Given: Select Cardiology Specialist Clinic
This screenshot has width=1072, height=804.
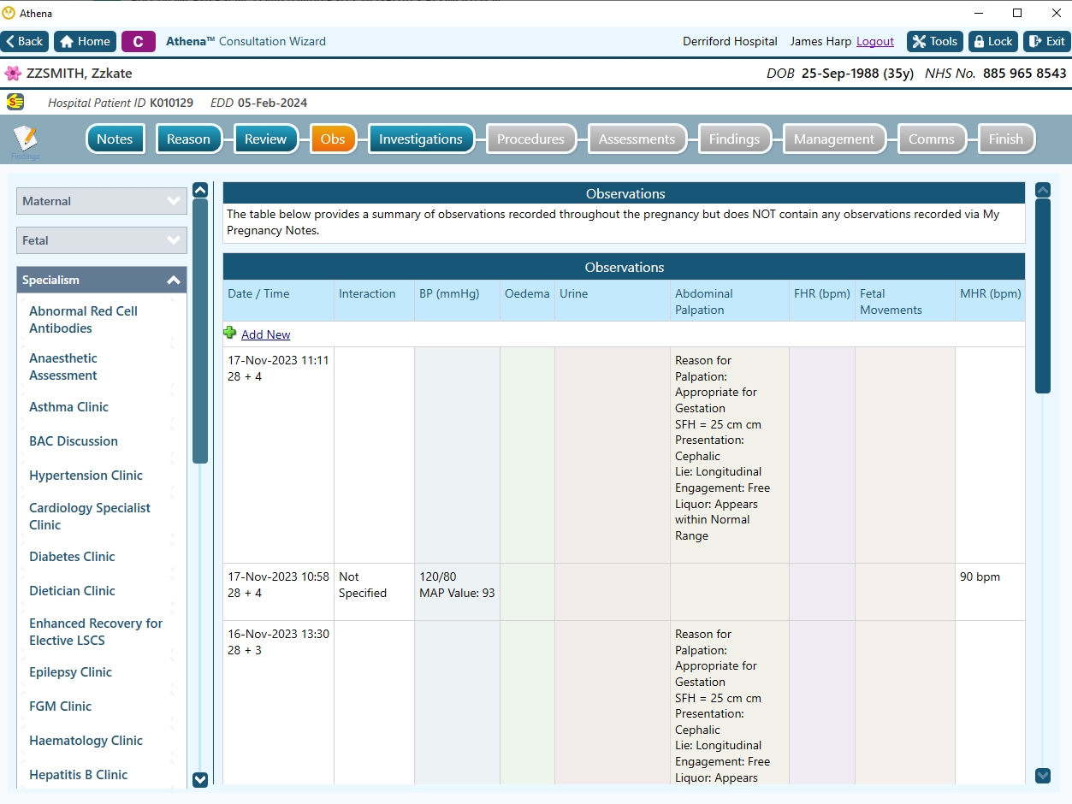Looking at the screenshot, I should coord(89,517).
